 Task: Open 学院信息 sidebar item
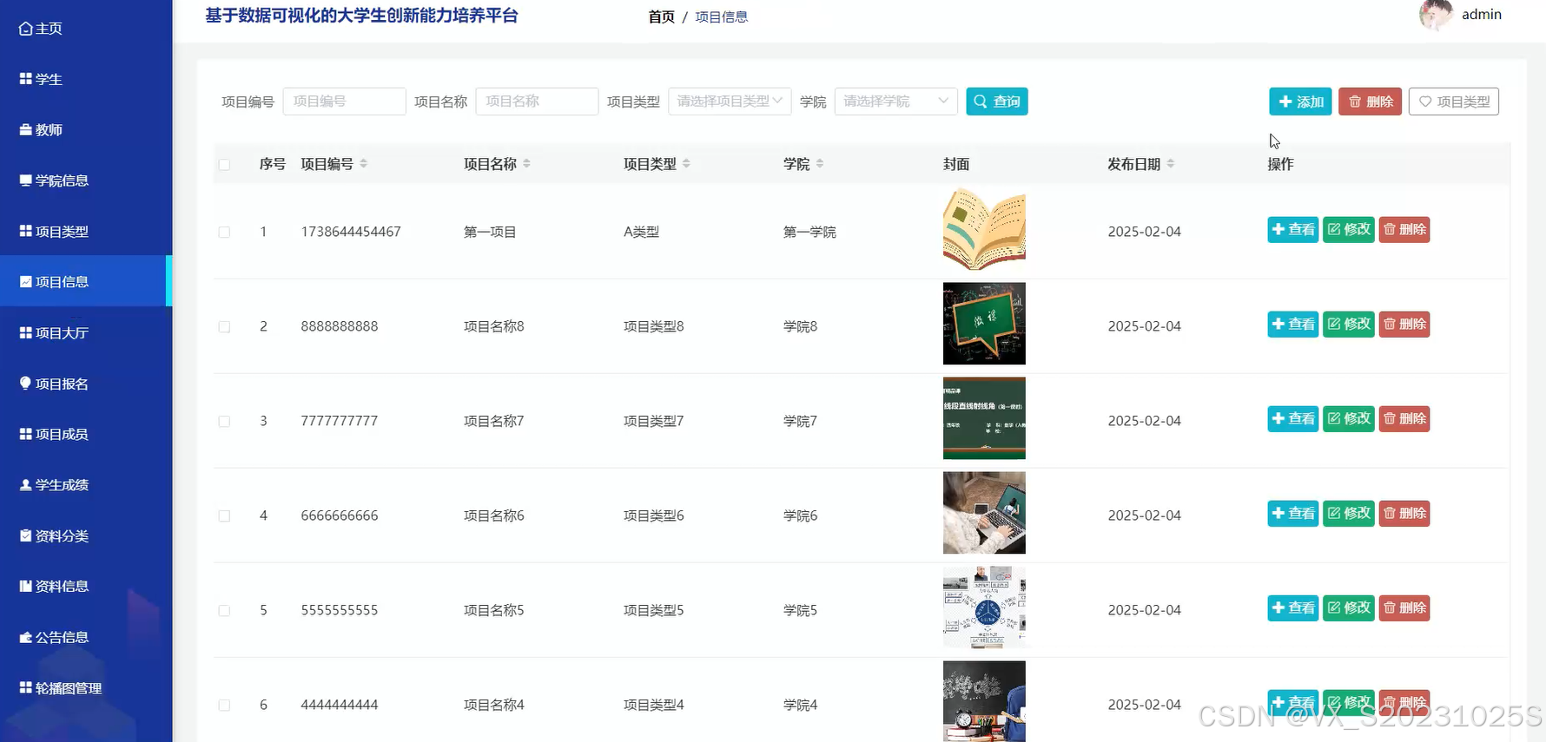tap(54, 181)
